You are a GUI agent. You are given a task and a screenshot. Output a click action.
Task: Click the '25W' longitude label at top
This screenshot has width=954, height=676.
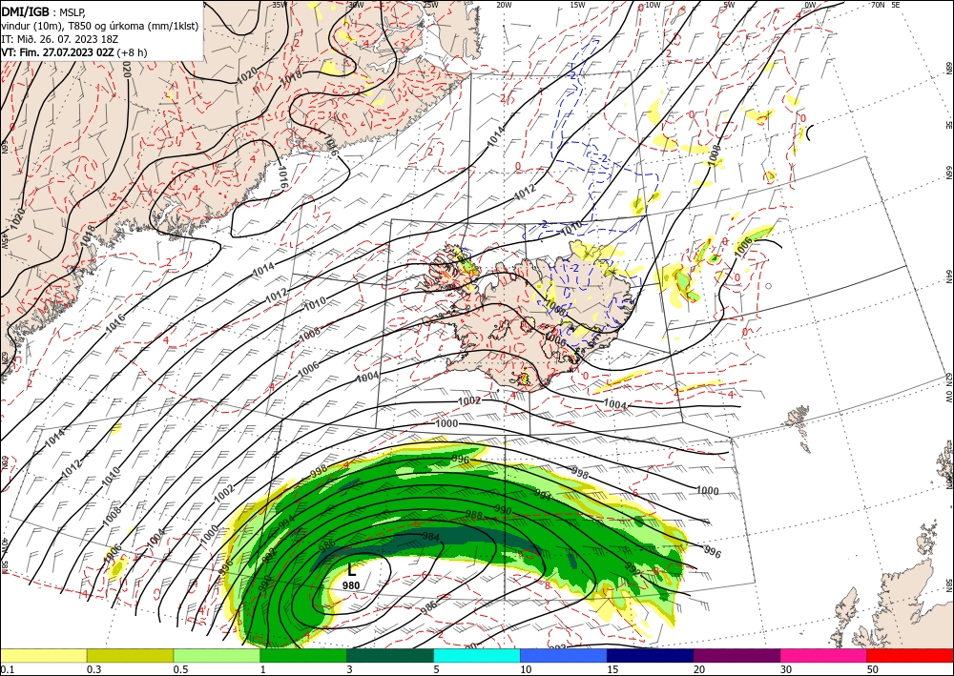point(430,5)
